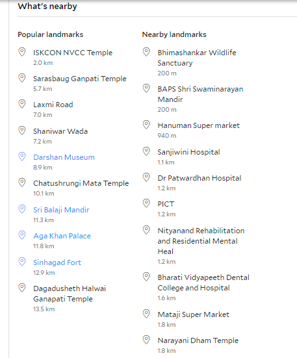
Task: Select Bhimashankar Wildlife Sanctuary entry
Action: (197, 58)
